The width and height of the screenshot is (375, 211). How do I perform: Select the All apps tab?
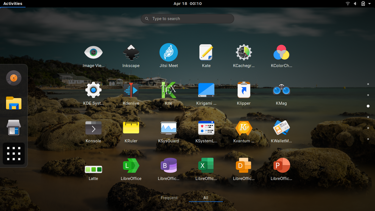[206, 198]
